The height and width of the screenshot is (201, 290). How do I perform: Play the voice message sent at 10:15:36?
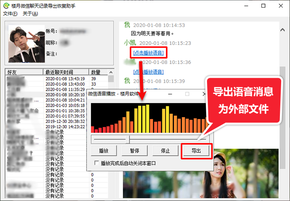coord(148,72)
